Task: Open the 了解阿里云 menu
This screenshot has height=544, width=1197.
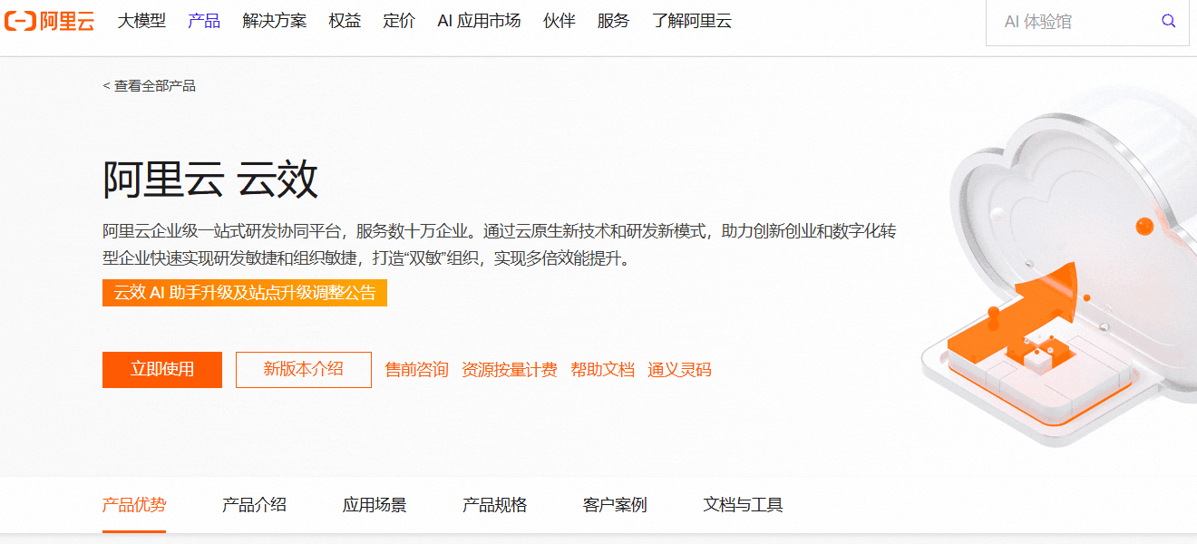Action: tap(692, 21)
